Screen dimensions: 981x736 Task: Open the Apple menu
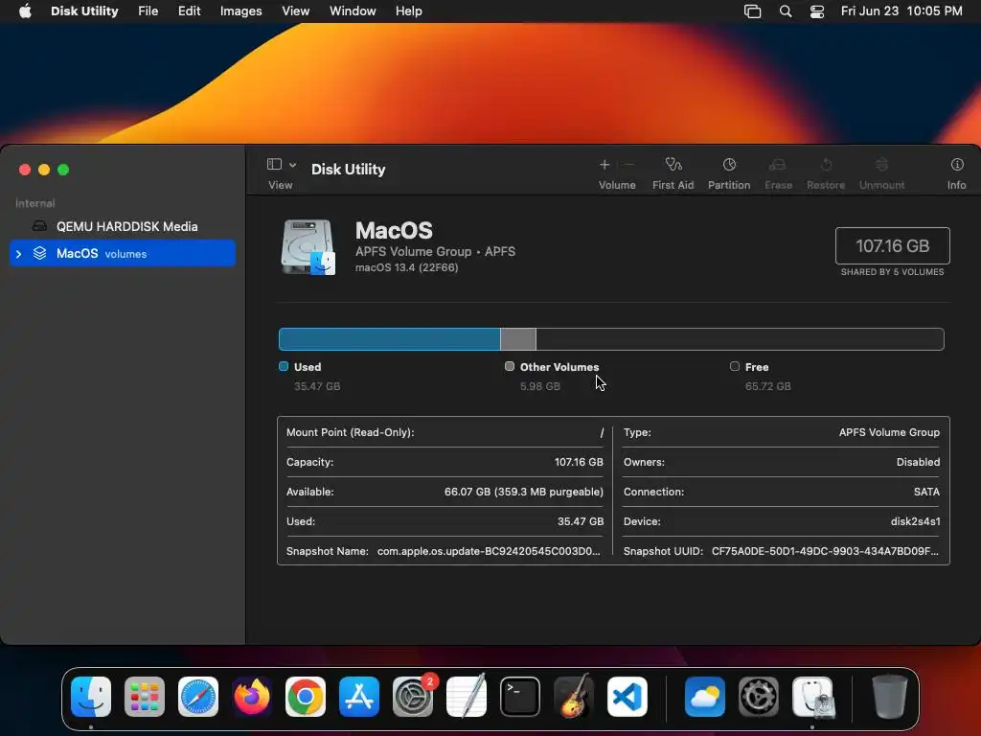coord(25,11)
